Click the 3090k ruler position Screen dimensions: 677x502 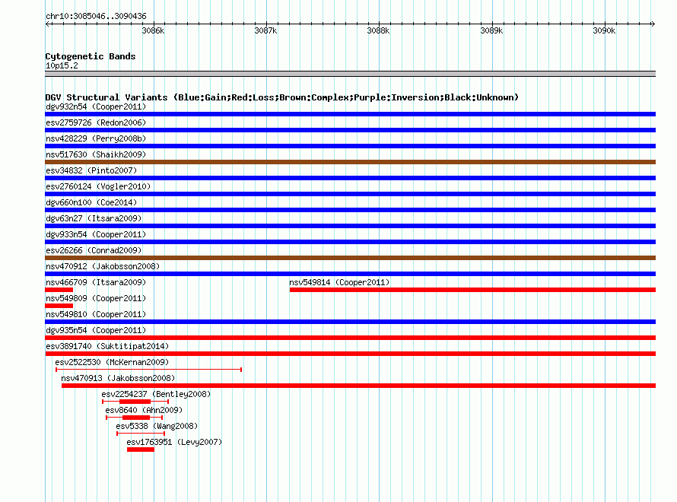pyautogui.click(x=604, y=30)
